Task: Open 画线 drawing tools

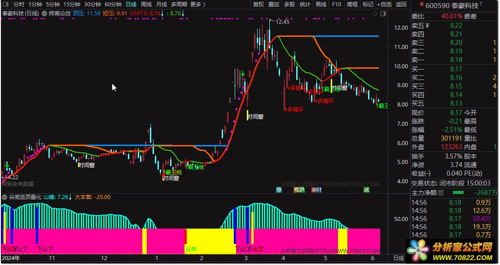Action: (x=321, y=4)
